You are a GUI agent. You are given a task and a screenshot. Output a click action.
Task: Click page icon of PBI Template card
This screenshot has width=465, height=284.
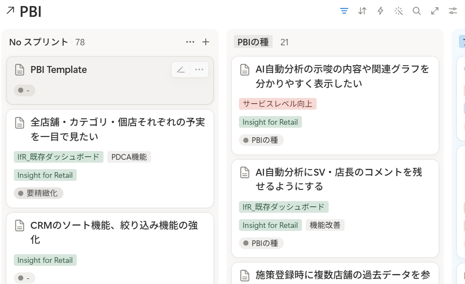point(19,70)
